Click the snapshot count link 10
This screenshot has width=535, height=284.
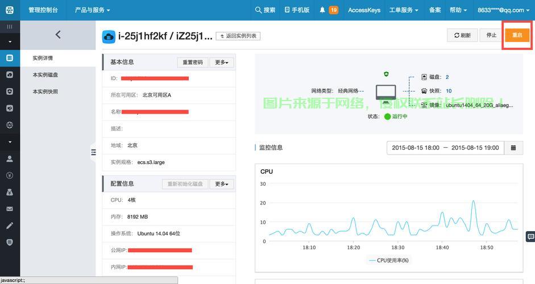[x=449, y=91]
